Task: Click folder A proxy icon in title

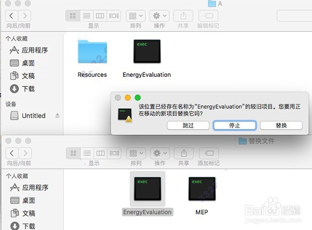Action: pyautogui.click(x=212, y=3)
